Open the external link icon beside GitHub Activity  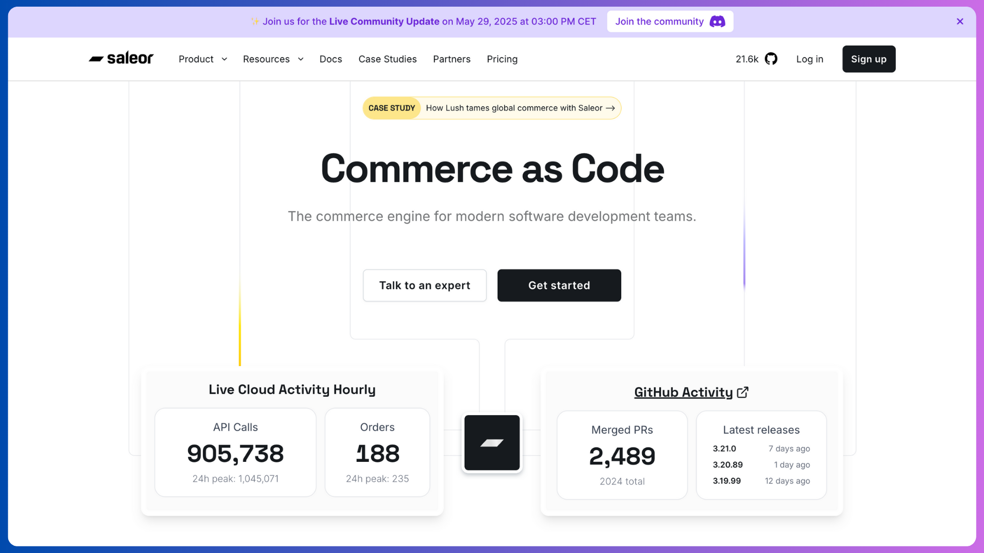[x=743, y=392]
